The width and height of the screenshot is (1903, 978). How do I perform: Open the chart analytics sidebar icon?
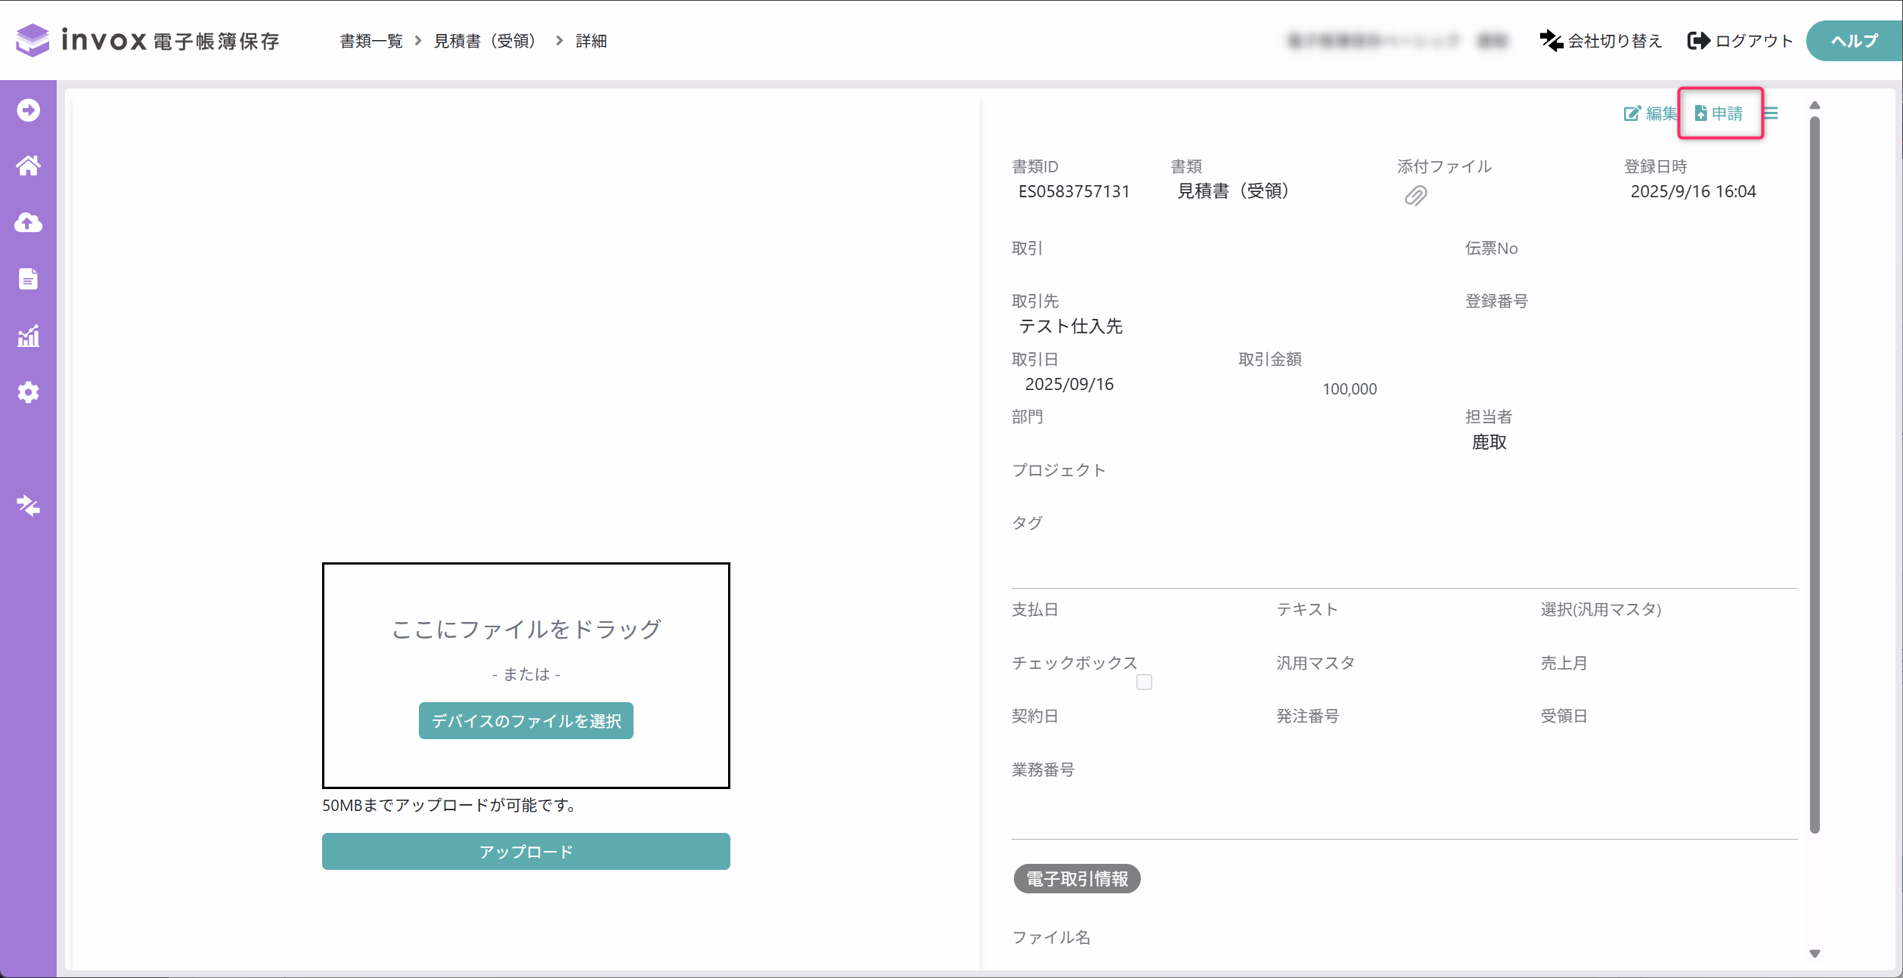(x=29, y=336)
